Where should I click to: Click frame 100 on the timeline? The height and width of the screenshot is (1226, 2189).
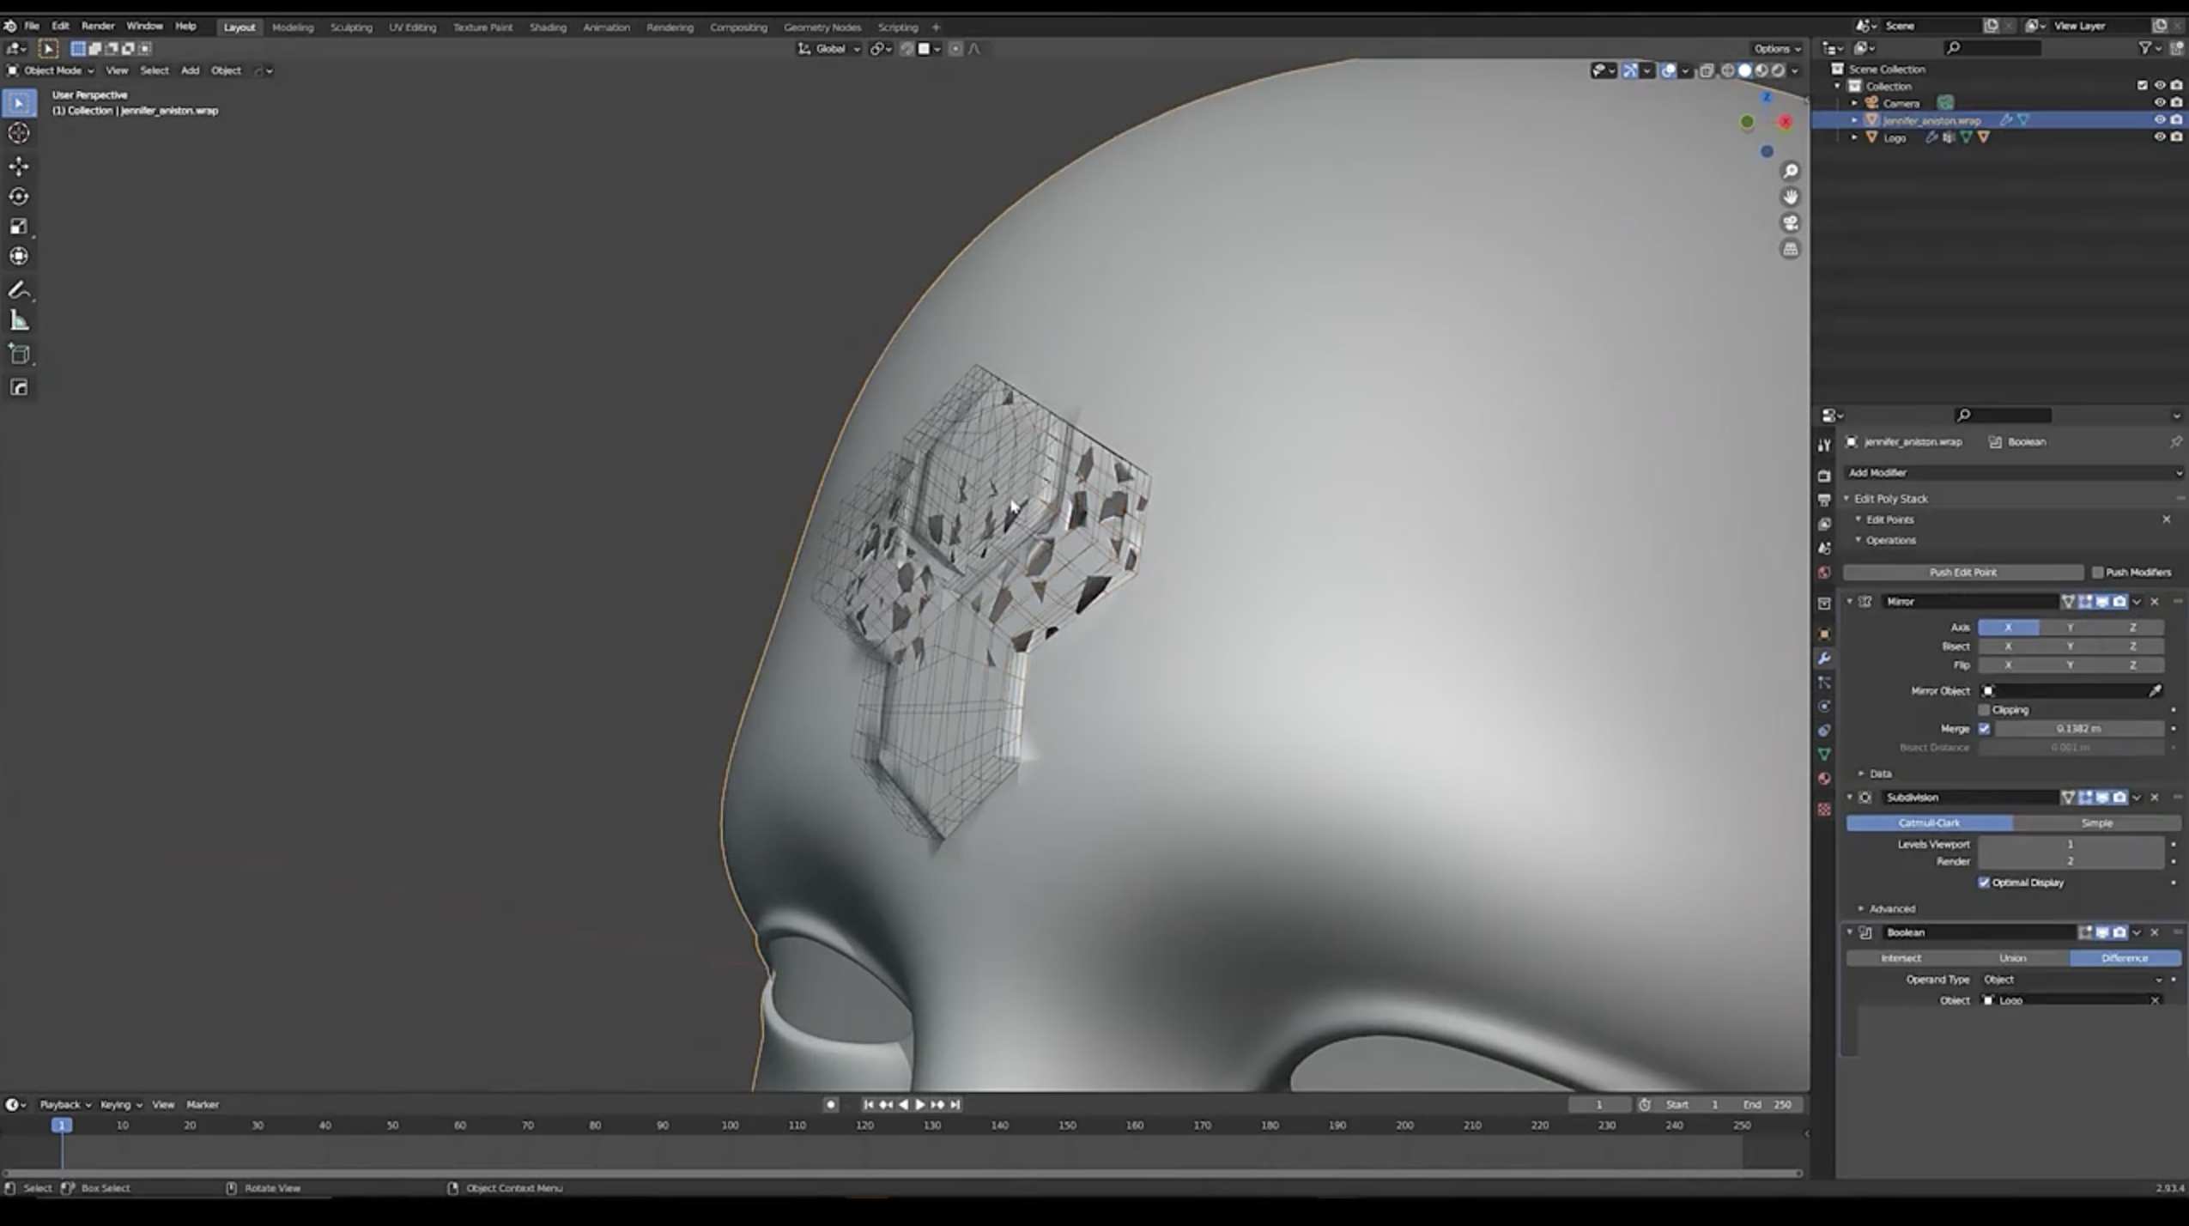click(x=730, y=1126)
